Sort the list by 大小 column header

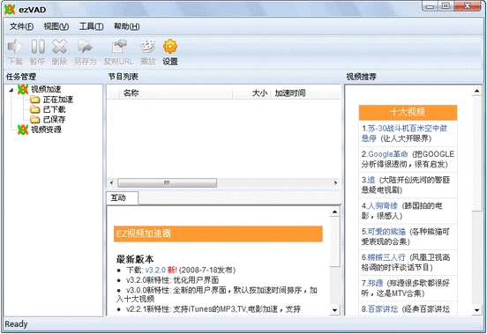pos(251,93)
